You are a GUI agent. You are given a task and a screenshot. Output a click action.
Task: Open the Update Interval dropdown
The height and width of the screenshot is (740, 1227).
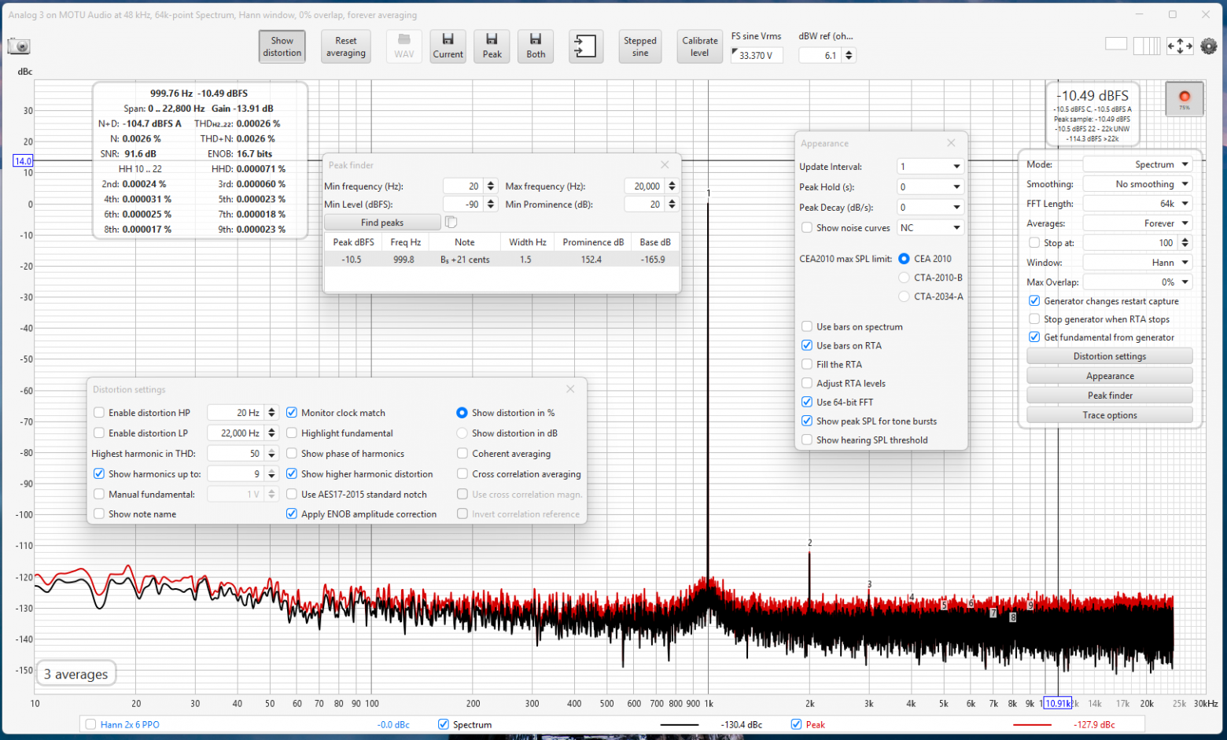point(930,167)
